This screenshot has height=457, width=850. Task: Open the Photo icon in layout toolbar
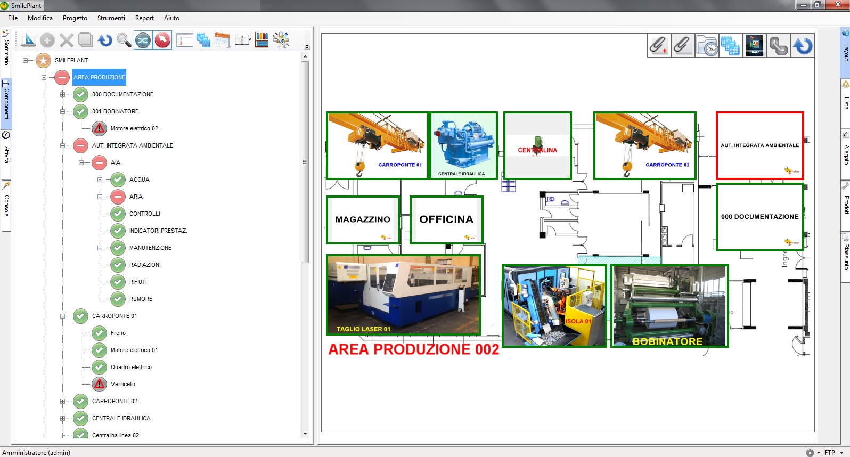[x=754, y=45]
